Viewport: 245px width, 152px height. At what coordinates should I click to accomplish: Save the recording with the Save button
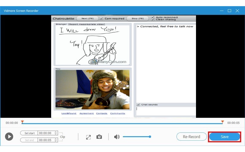(x=224, y=137)
